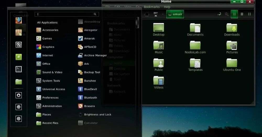This screenshot has height=137, width=262.
Task: Open the green hash chat favorite icon
Action: click(19, 57)
